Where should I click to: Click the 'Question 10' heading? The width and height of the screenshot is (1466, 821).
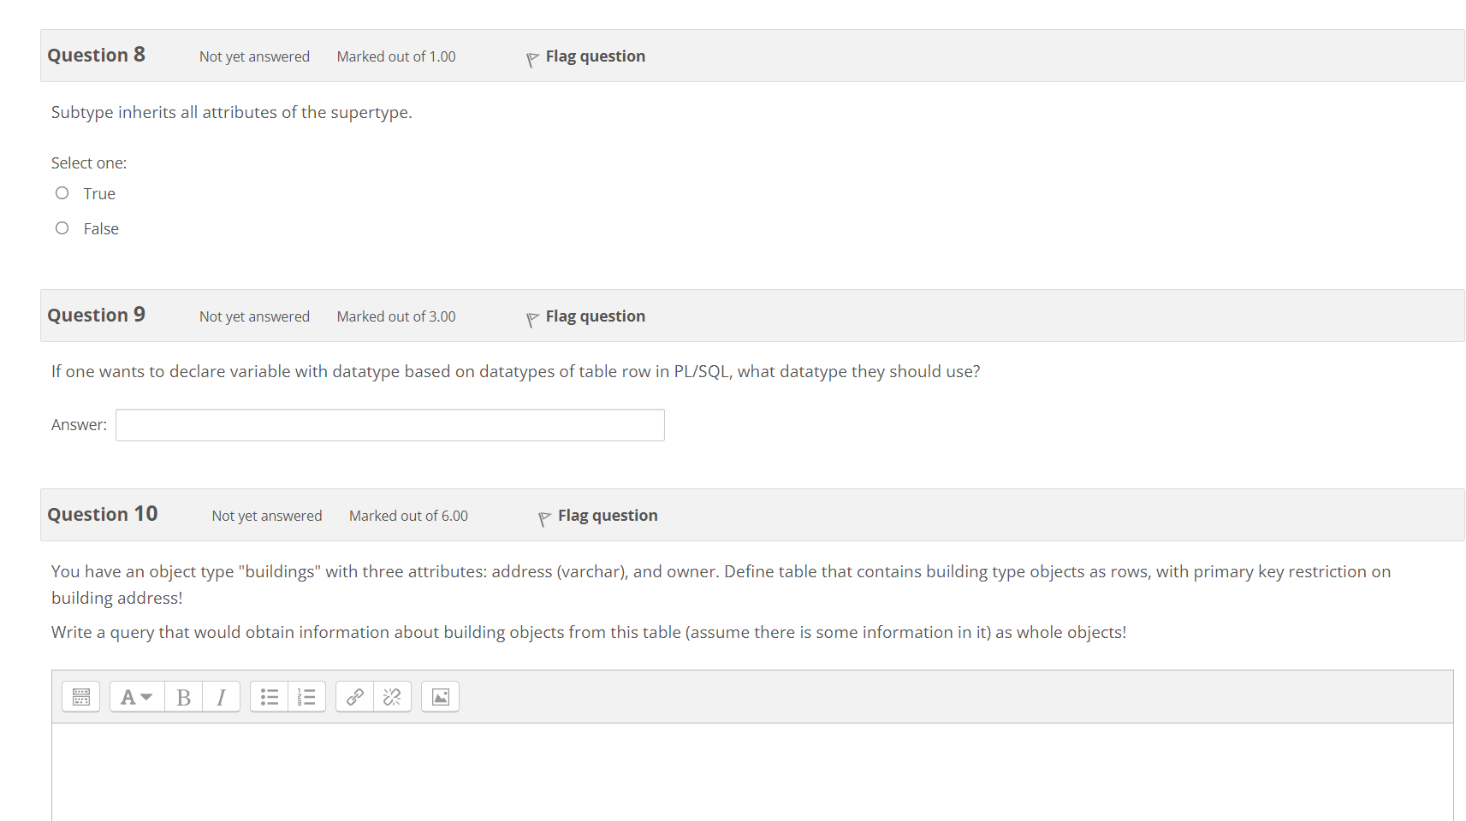103,514
